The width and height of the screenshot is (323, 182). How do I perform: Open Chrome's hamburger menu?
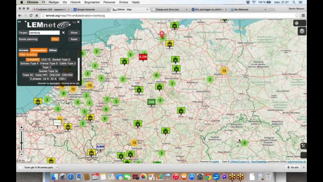click(x=303, y=15)
